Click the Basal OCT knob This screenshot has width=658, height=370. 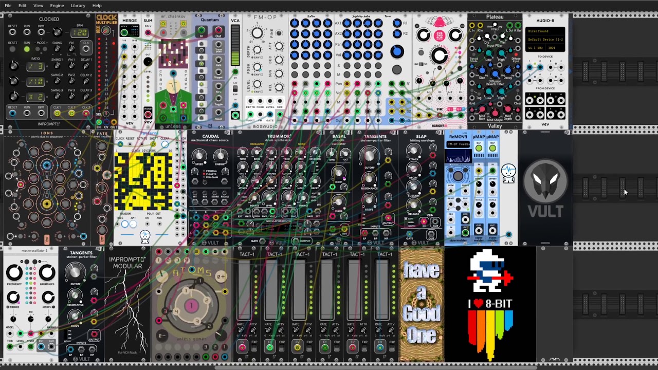(x=345, y=154)
